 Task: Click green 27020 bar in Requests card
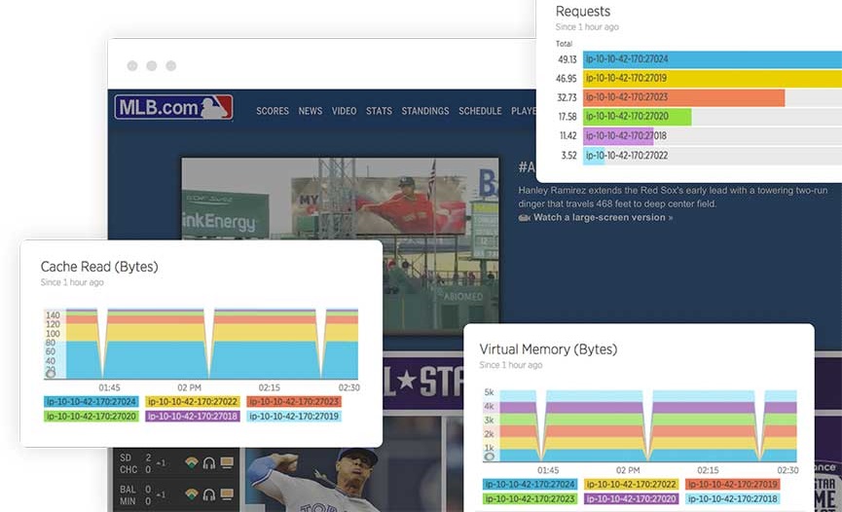point(638,117)
